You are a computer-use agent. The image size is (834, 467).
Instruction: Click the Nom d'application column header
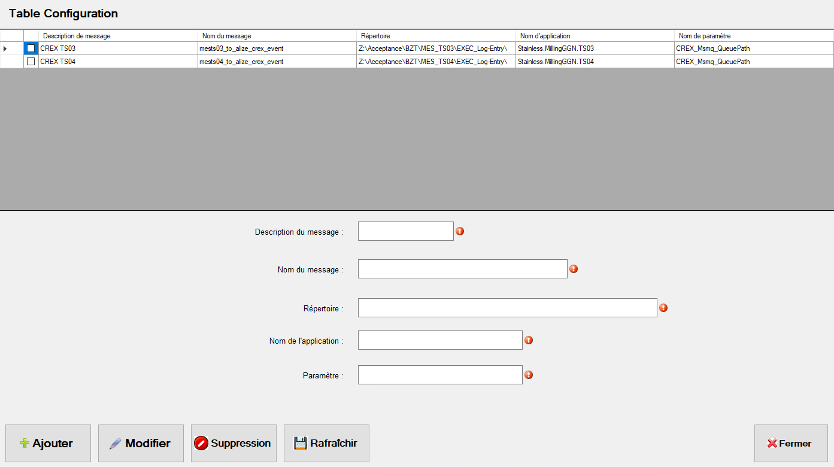click(545, 35)
